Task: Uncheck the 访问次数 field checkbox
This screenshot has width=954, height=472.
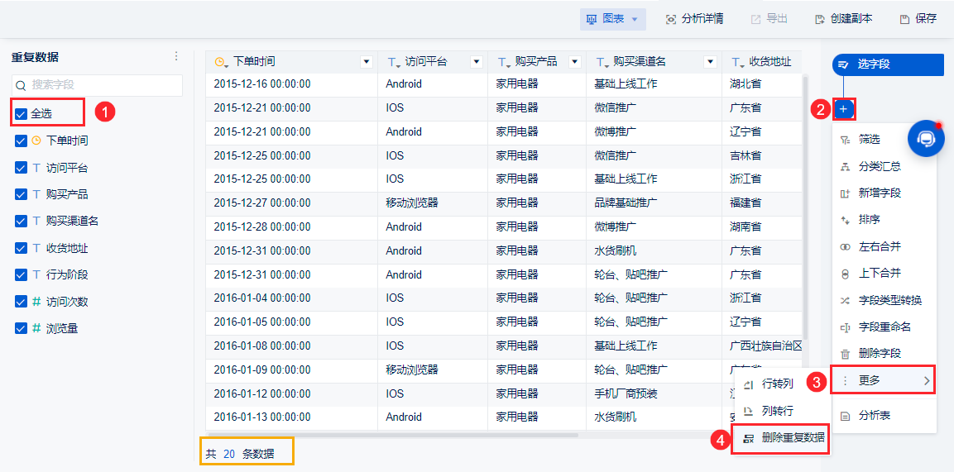Action: [x=21, y=301]
